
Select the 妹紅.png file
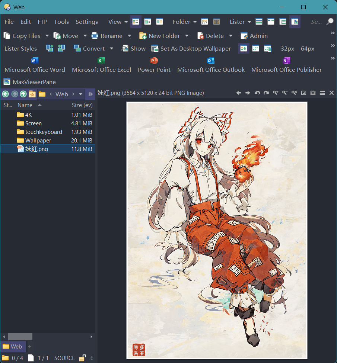48,149
